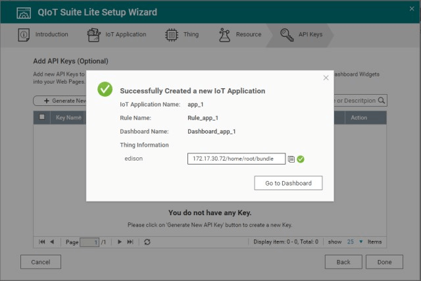Click the bundle path text field
This screenshot has height=281, width=421.
[x=236, y=159]
